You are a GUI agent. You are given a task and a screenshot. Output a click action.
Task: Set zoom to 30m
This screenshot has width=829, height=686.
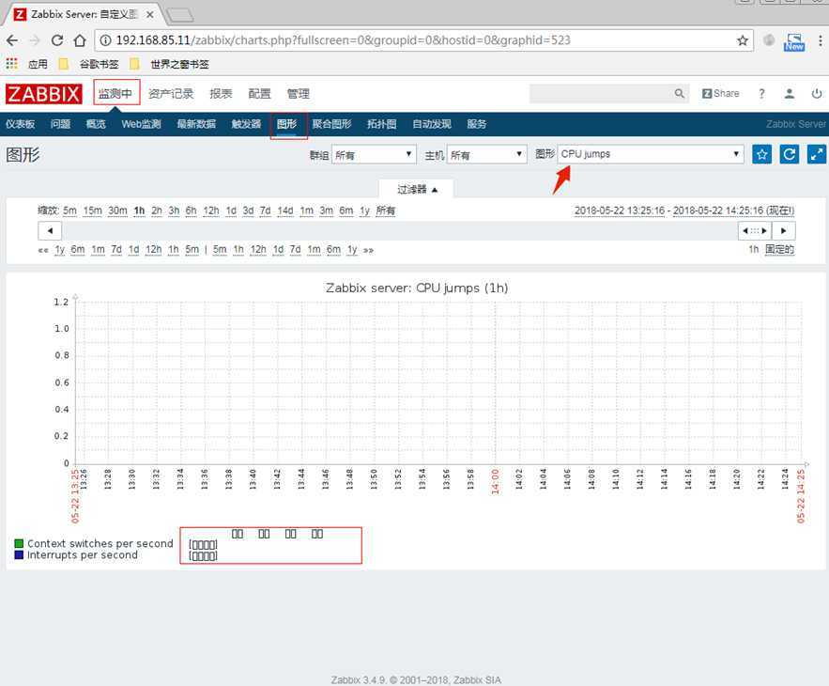118,210
